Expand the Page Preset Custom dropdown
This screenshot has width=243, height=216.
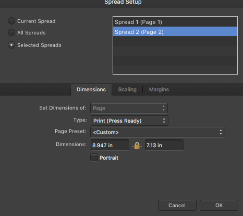click(x=157, y=132)
